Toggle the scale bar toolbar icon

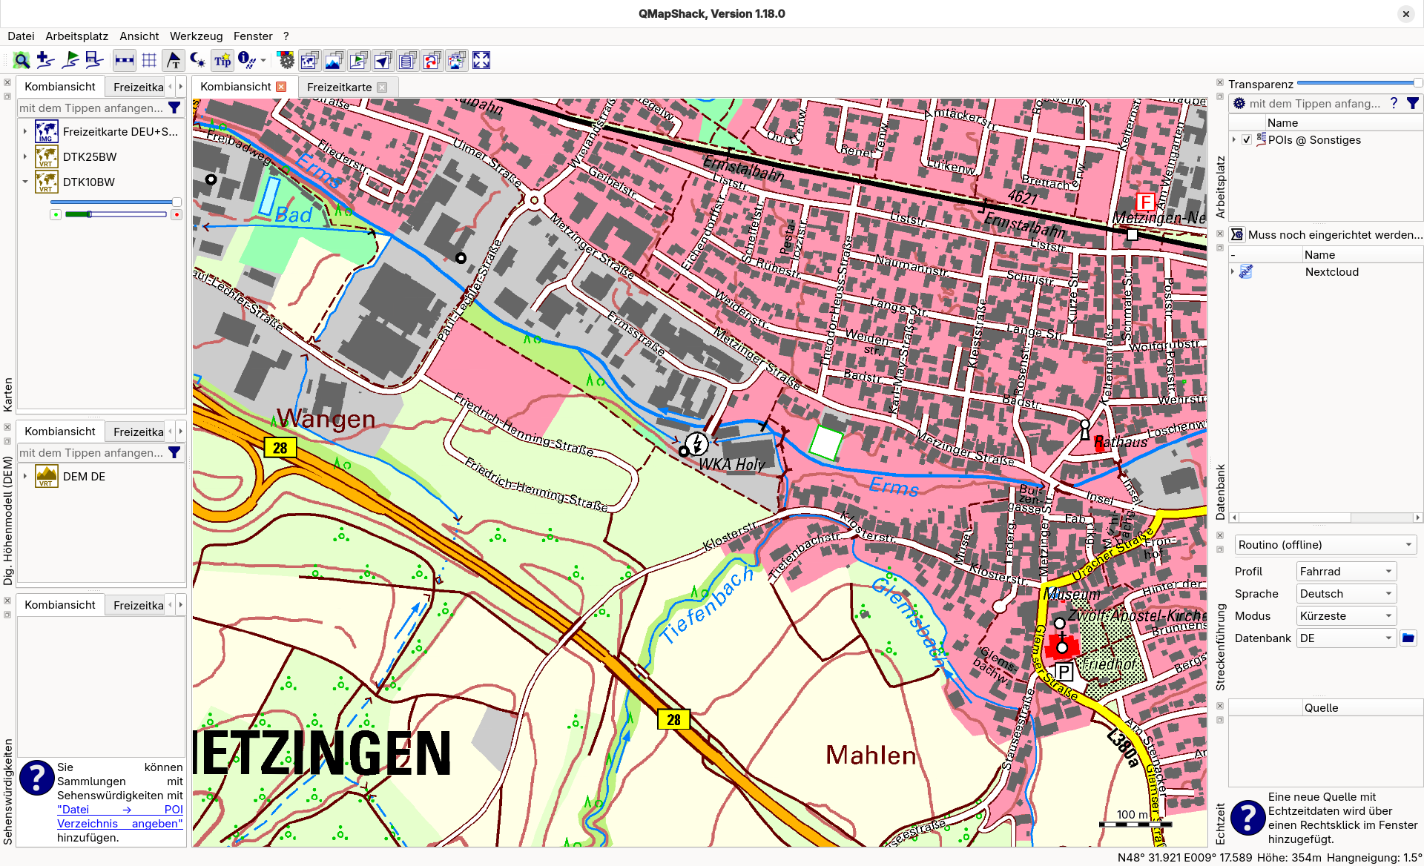pyautogui.click(x=125, y=61)
